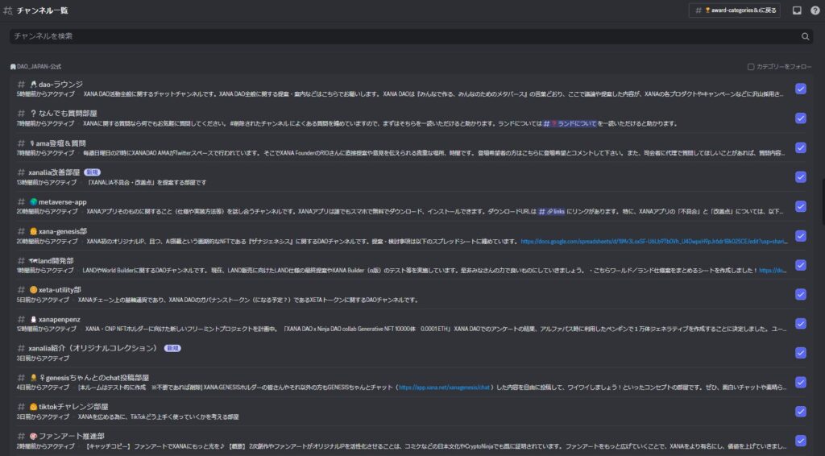This screenshot has width=825, height=456.
Task: Open the xanapenpenz channel name
Action: pos(60,319)
